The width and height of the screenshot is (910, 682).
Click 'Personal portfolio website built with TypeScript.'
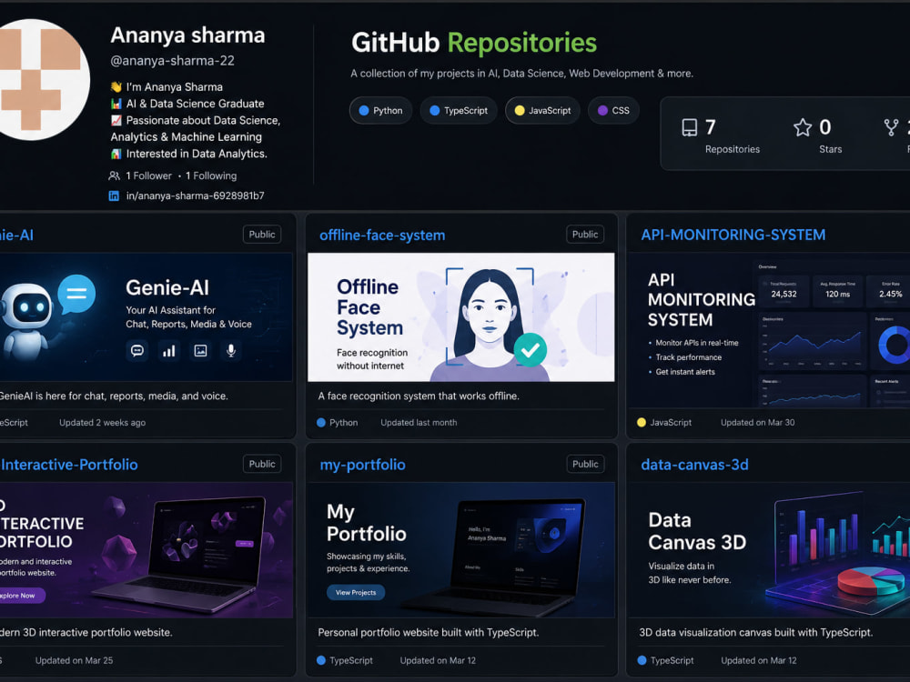pyautogui.click(x=429, y=633)
